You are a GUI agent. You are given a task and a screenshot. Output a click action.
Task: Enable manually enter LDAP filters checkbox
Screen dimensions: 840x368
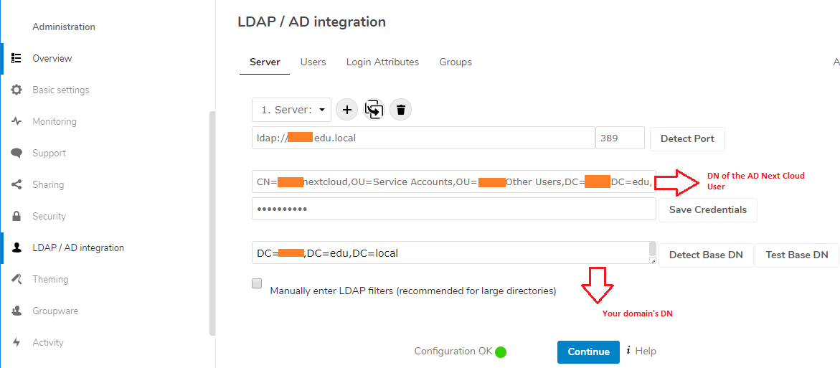coord(257,283)
